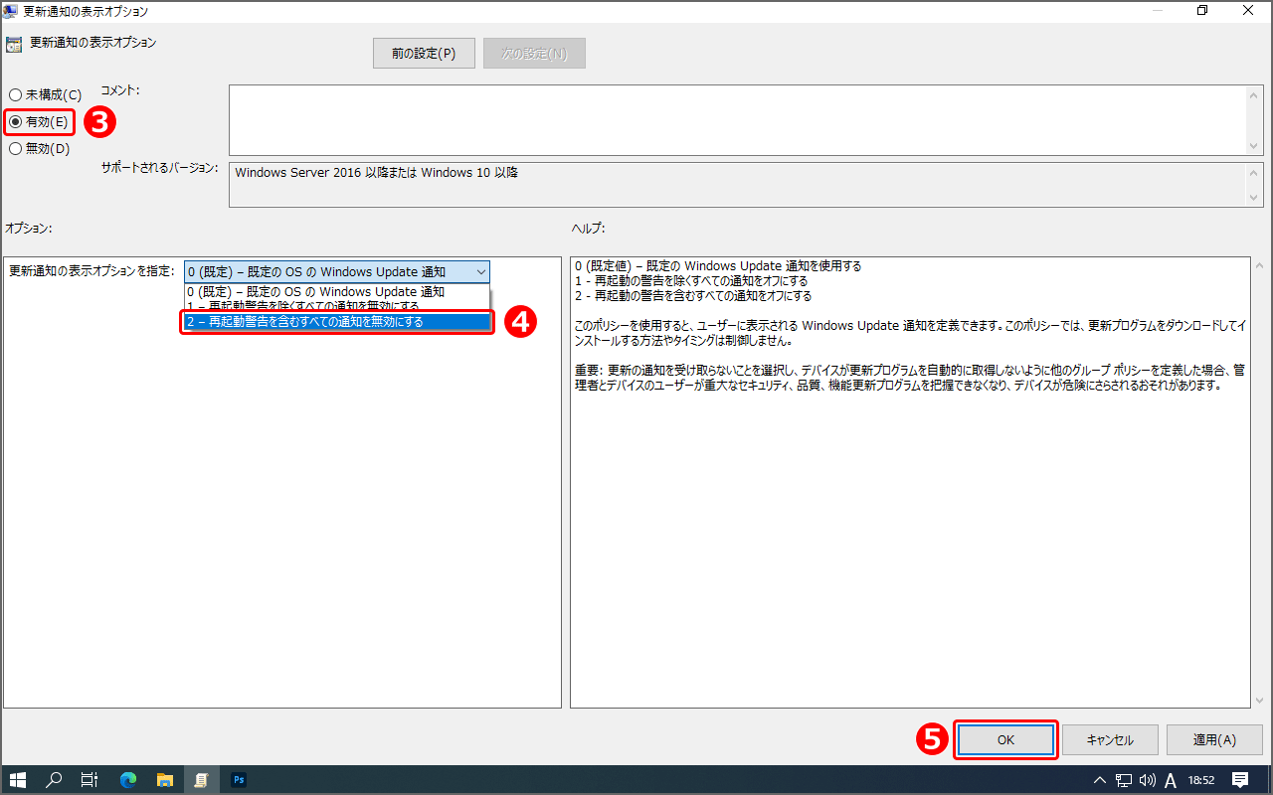The image size is (1273, 795).
Task: Click the キャンセル button
Action: (1110, 740)
